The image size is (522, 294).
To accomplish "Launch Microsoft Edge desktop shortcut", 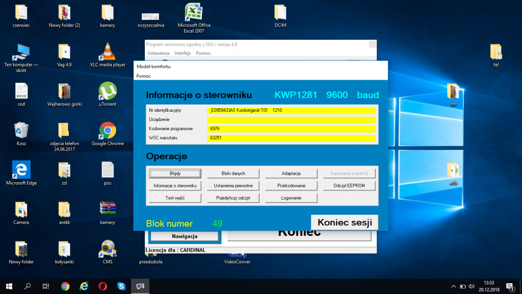I will 21,169.
